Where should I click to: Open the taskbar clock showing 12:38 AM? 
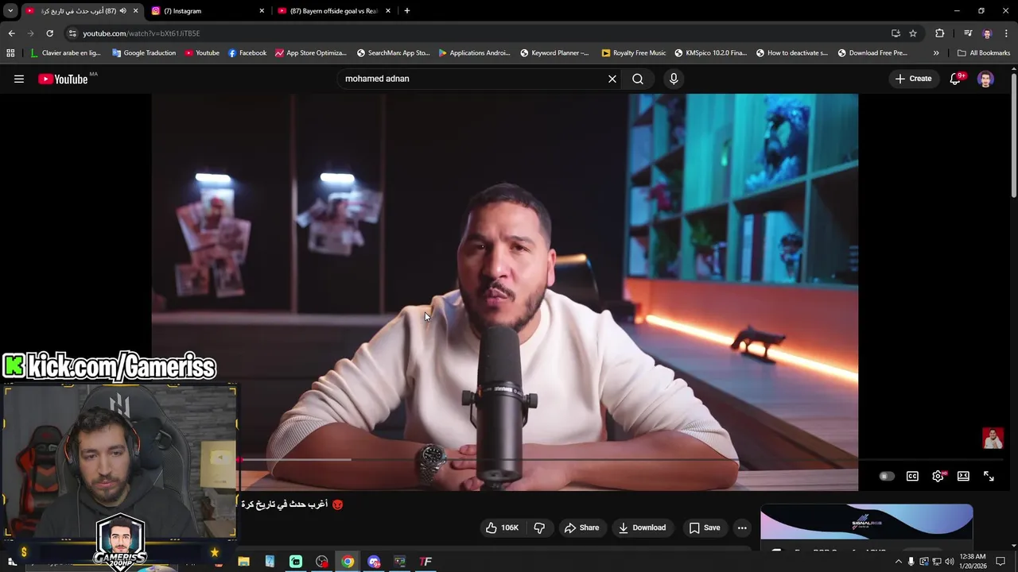click(973, 561)
